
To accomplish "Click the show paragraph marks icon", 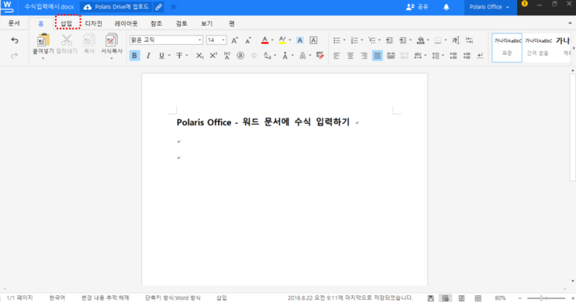I will (x=480, y=56).
